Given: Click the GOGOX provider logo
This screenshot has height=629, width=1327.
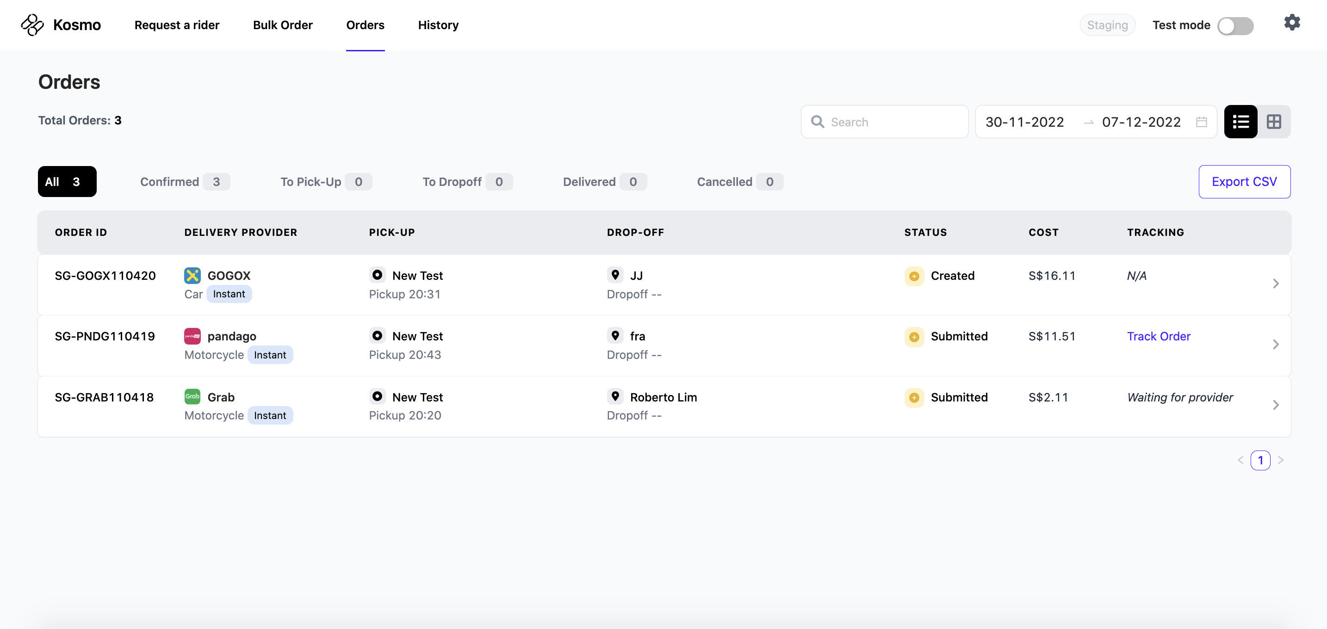Looking at the screenshot, I should 192,275.
